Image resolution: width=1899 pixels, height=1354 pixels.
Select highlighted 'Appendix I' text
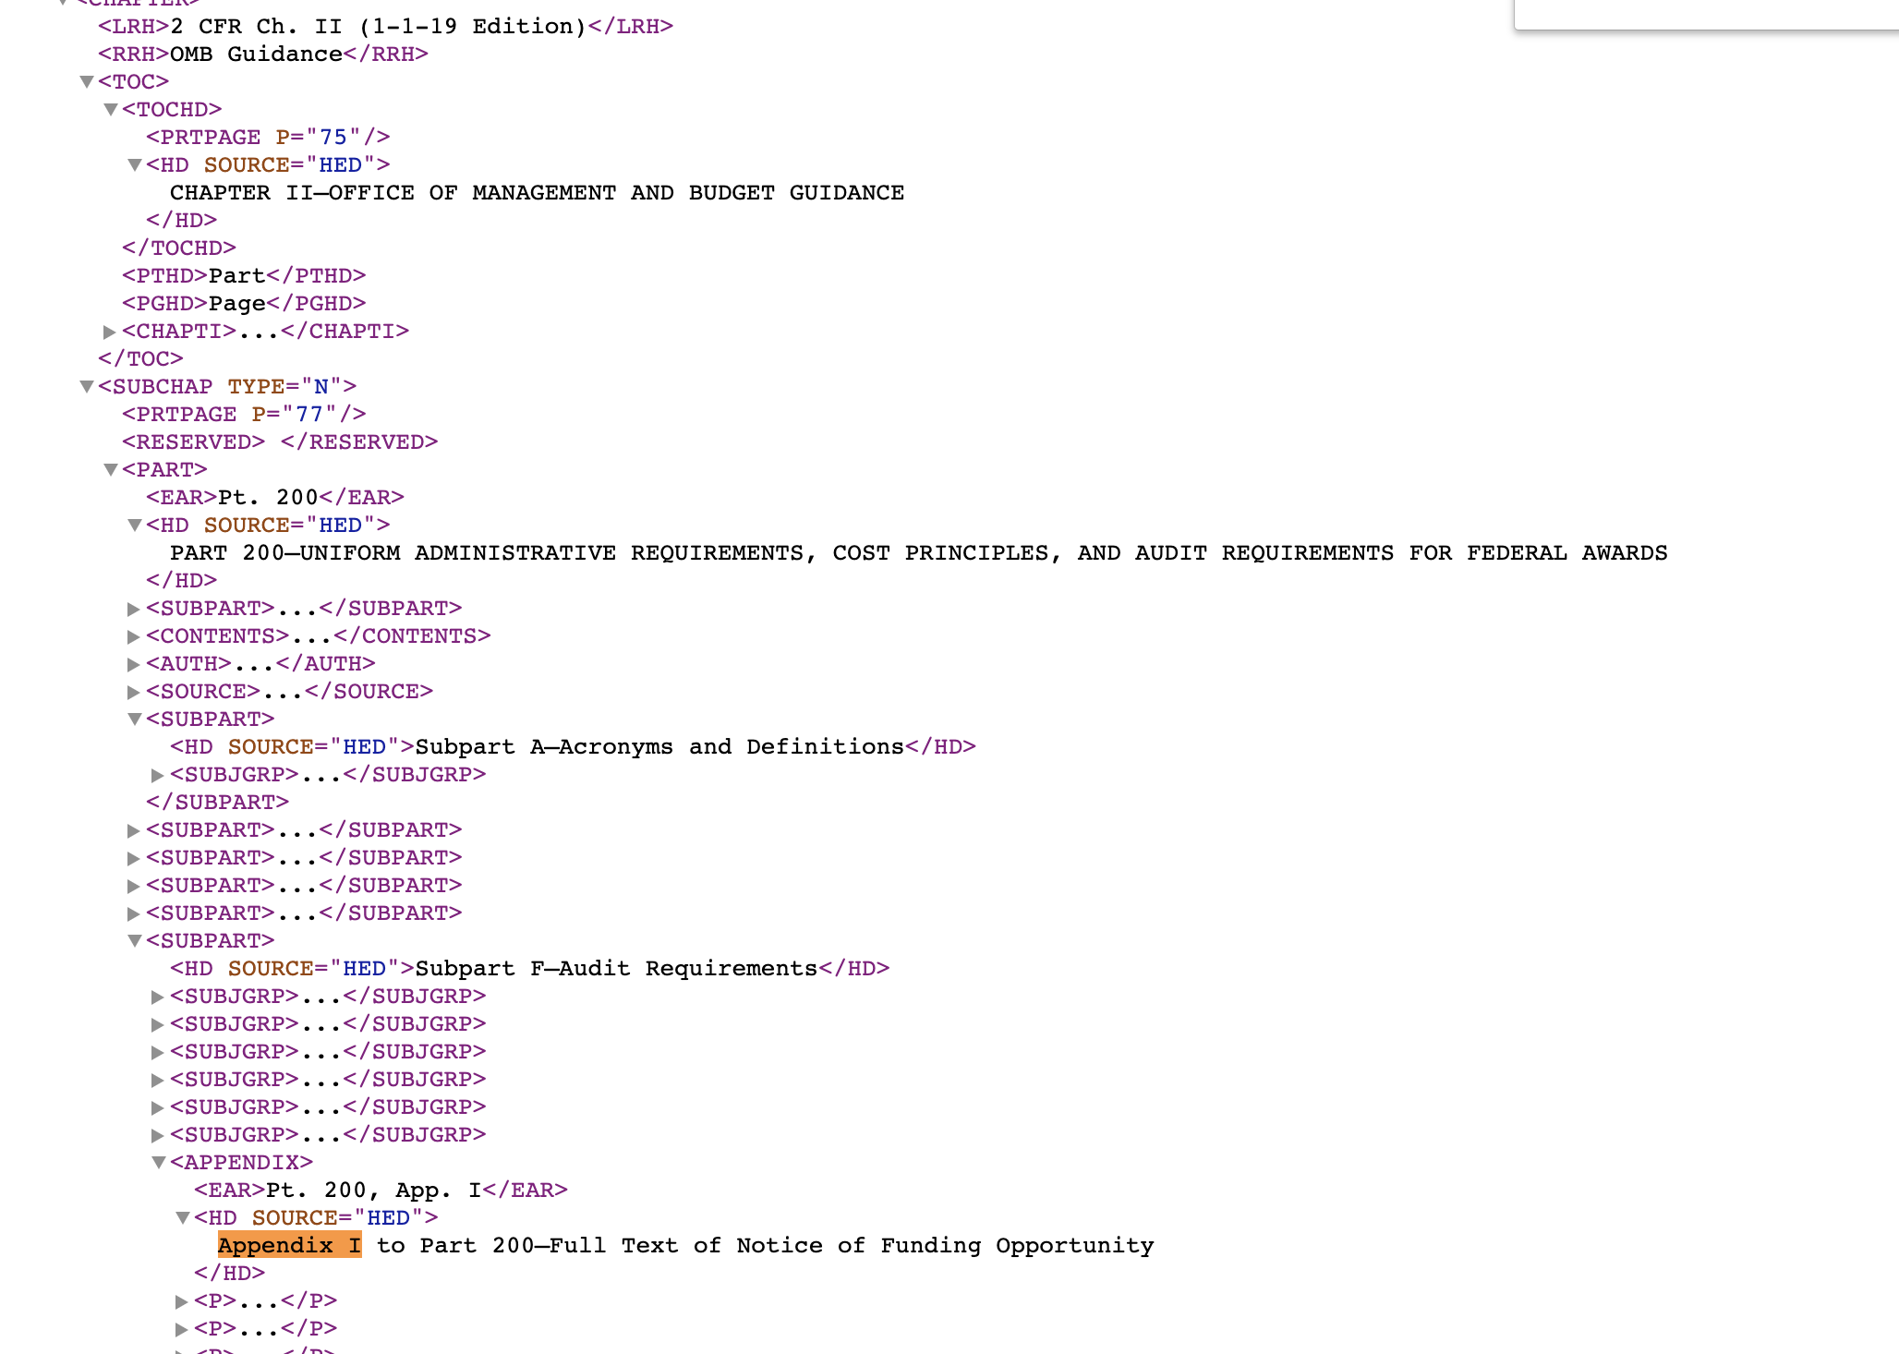289,1245
